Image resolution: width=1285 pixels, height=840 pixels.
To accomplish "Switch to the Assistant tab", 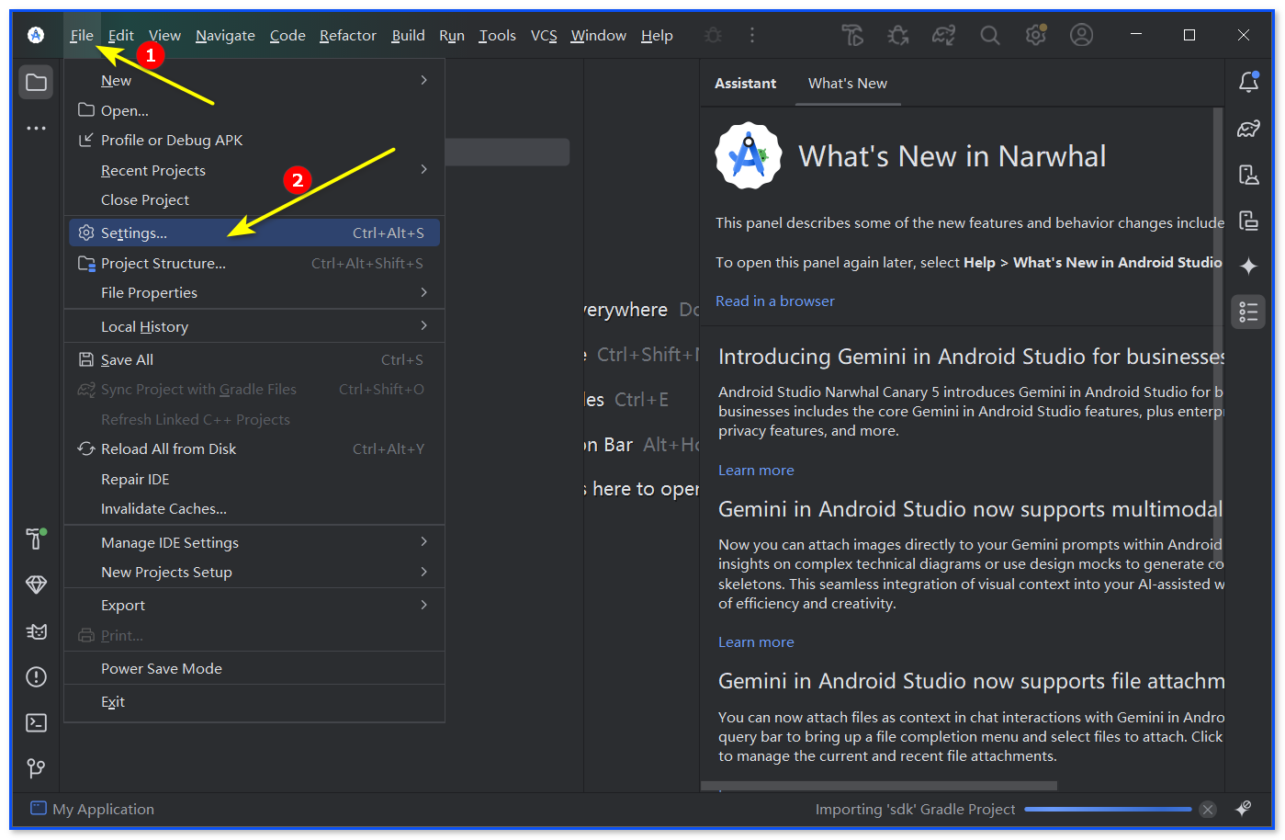I will coord(746,83).
